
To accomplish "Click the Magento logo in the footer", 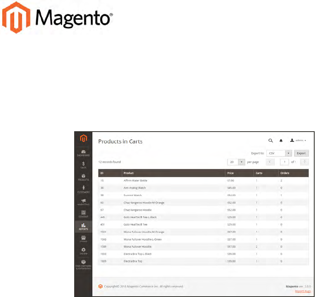I will [101, 287].
